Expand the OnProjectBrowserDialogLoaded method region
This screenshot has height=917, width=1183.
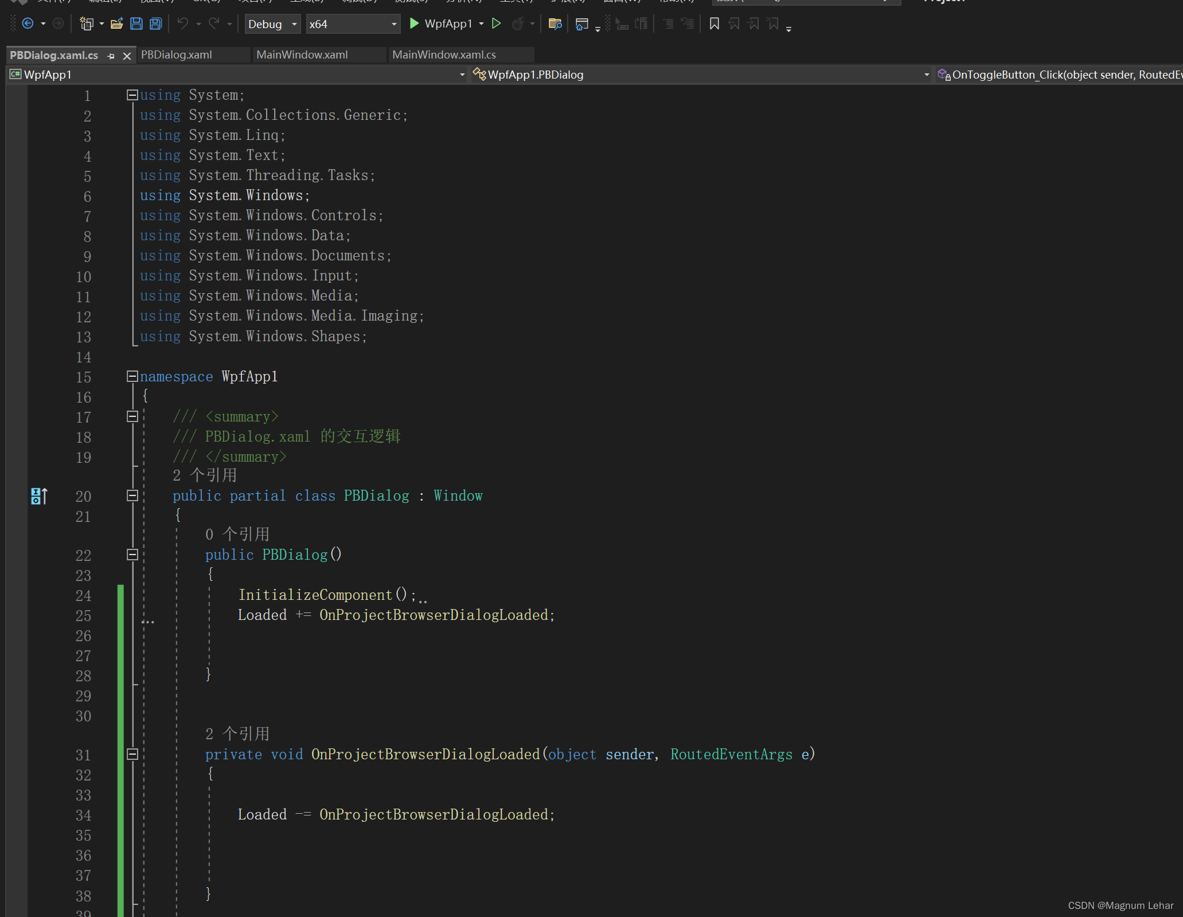click(x=131, y=755)
